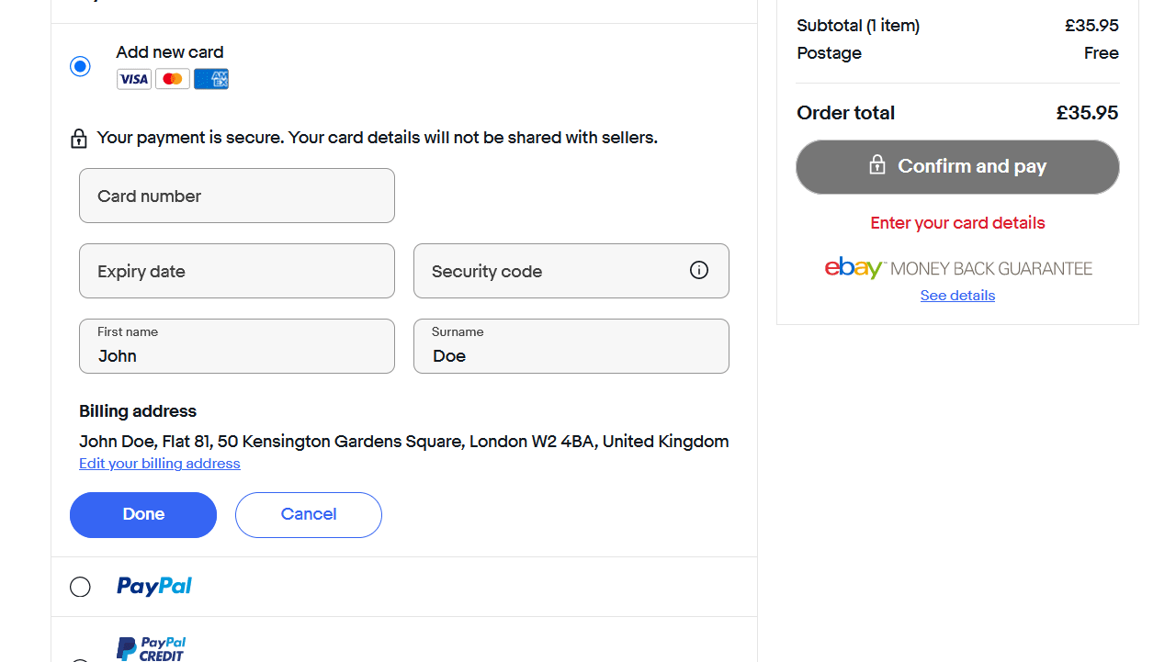The height and width of the screenshot is (662, 1176).
Task: Click the Cancel button
Action: tap(308, 514)
